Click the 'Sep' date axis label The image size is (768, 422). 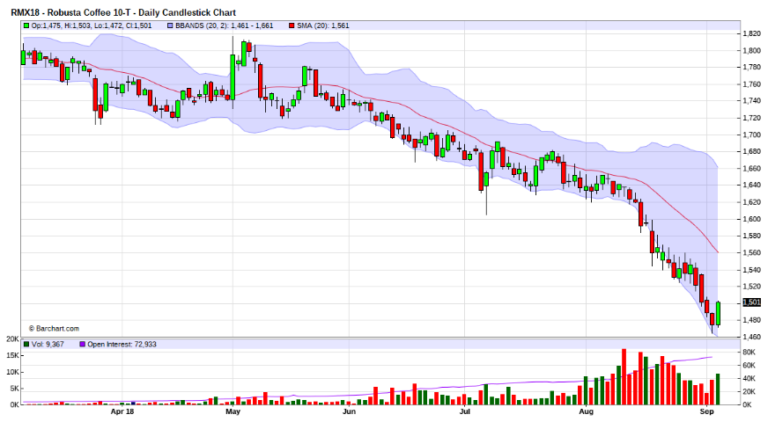click(706, 411)
